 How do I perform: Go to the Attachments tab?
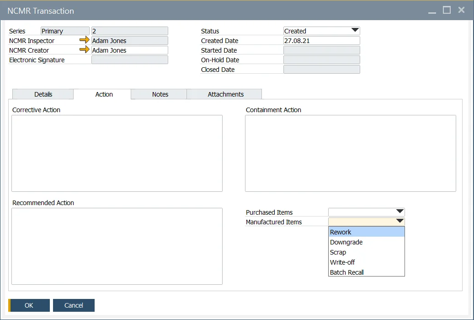[x=225, y=94]
